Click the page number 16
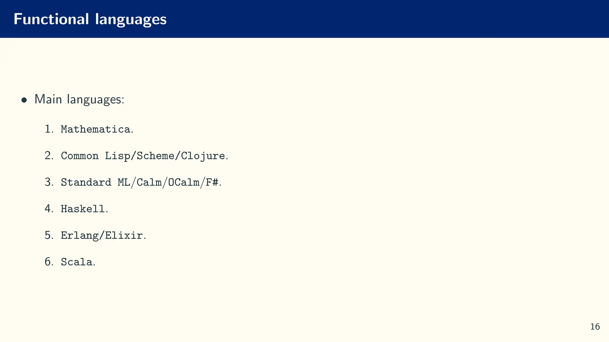 [595, 327]
